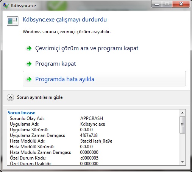Click scrollbar up arrow in details box
Screen dimensions: 192x172
pyautogui.click(x=183, y=113)
